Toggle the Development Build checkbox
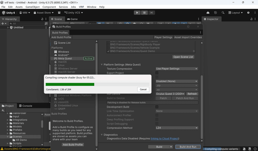Viewport: 258px width, 151px height. pos(157,107)
